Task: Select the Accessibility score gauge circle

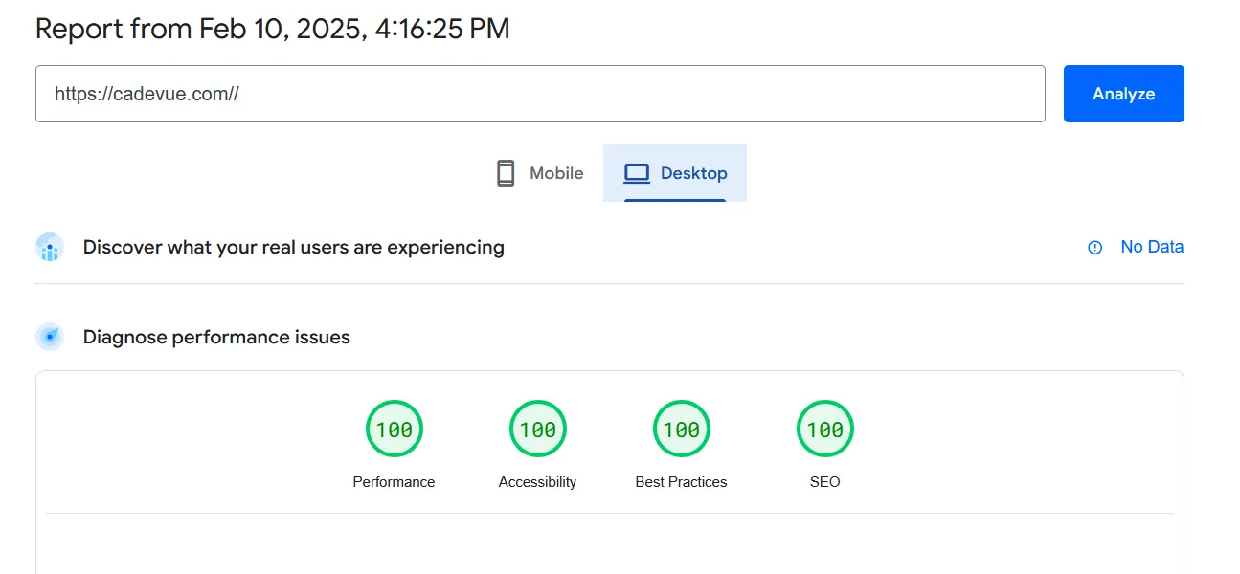Action: (x=537, y=429)
